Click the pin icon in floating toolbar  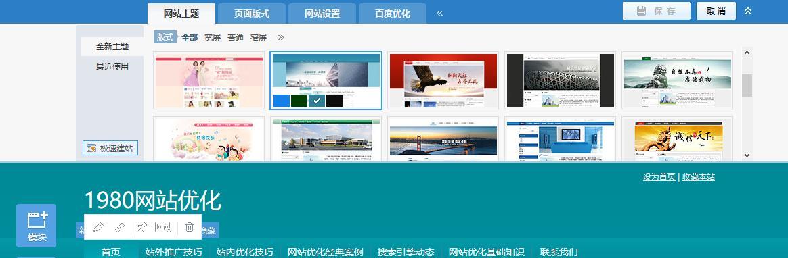click(x=141, y=228)
